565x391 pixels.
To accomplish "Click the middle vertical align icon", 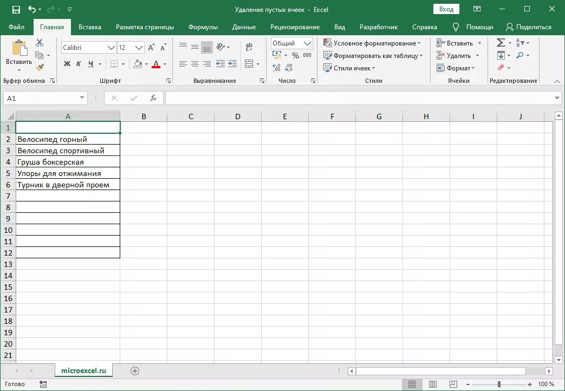I will 195,47.
